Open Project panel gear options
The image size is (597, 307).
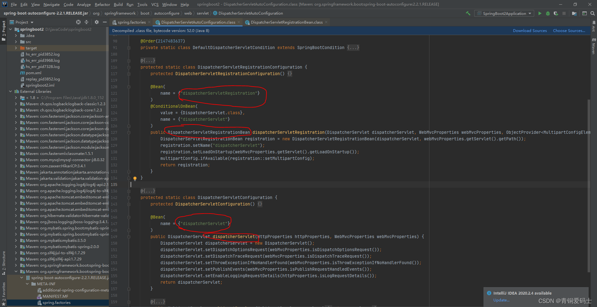[97, 22]
